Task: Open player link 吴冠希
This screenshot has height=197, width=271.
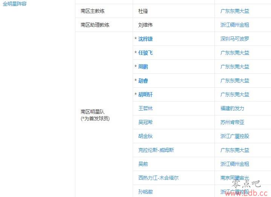Action: point(145,122)
